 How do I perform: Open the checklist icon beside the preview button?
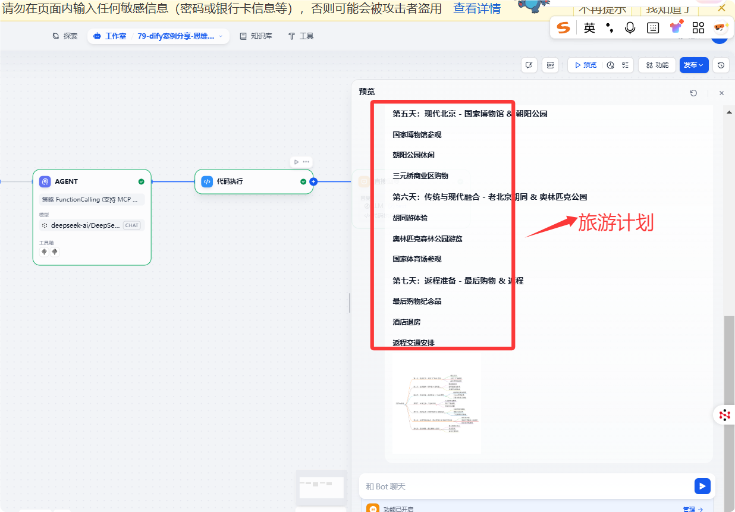pyautogui.click(x=625, y=65)
